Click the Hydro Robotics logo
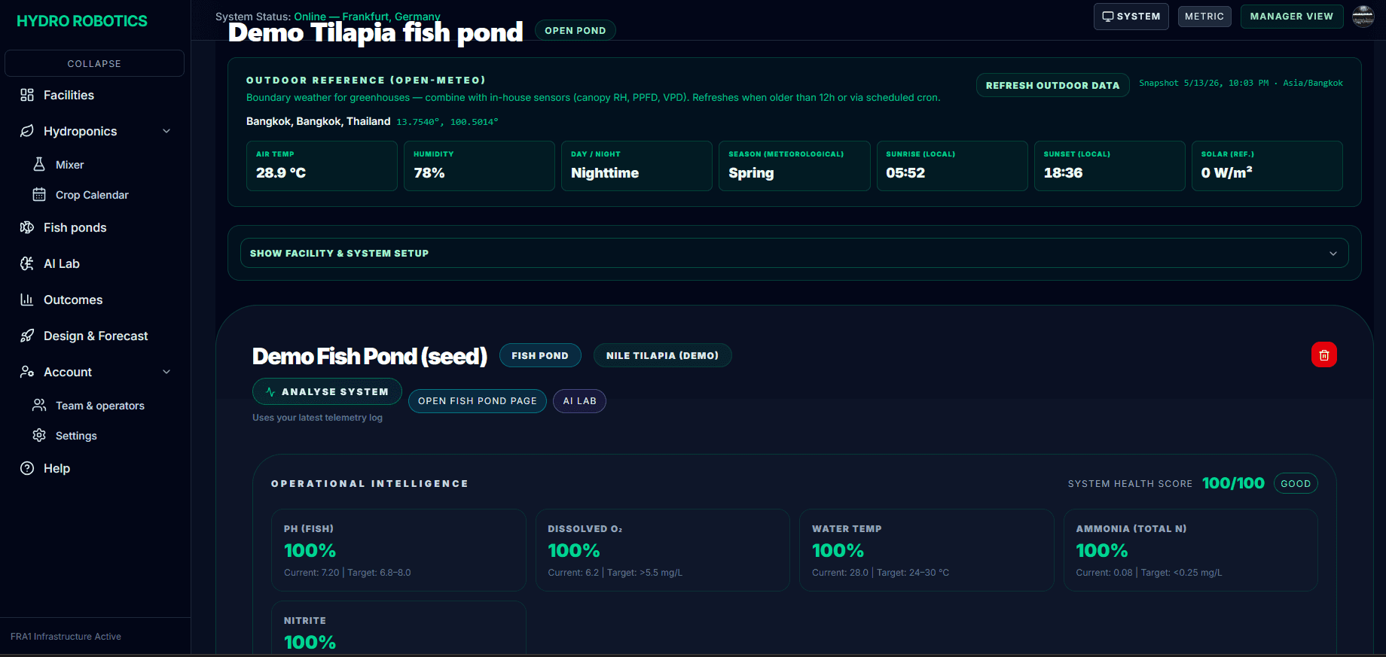Screen dimensions: 1386x657 (x=82, y=21)
